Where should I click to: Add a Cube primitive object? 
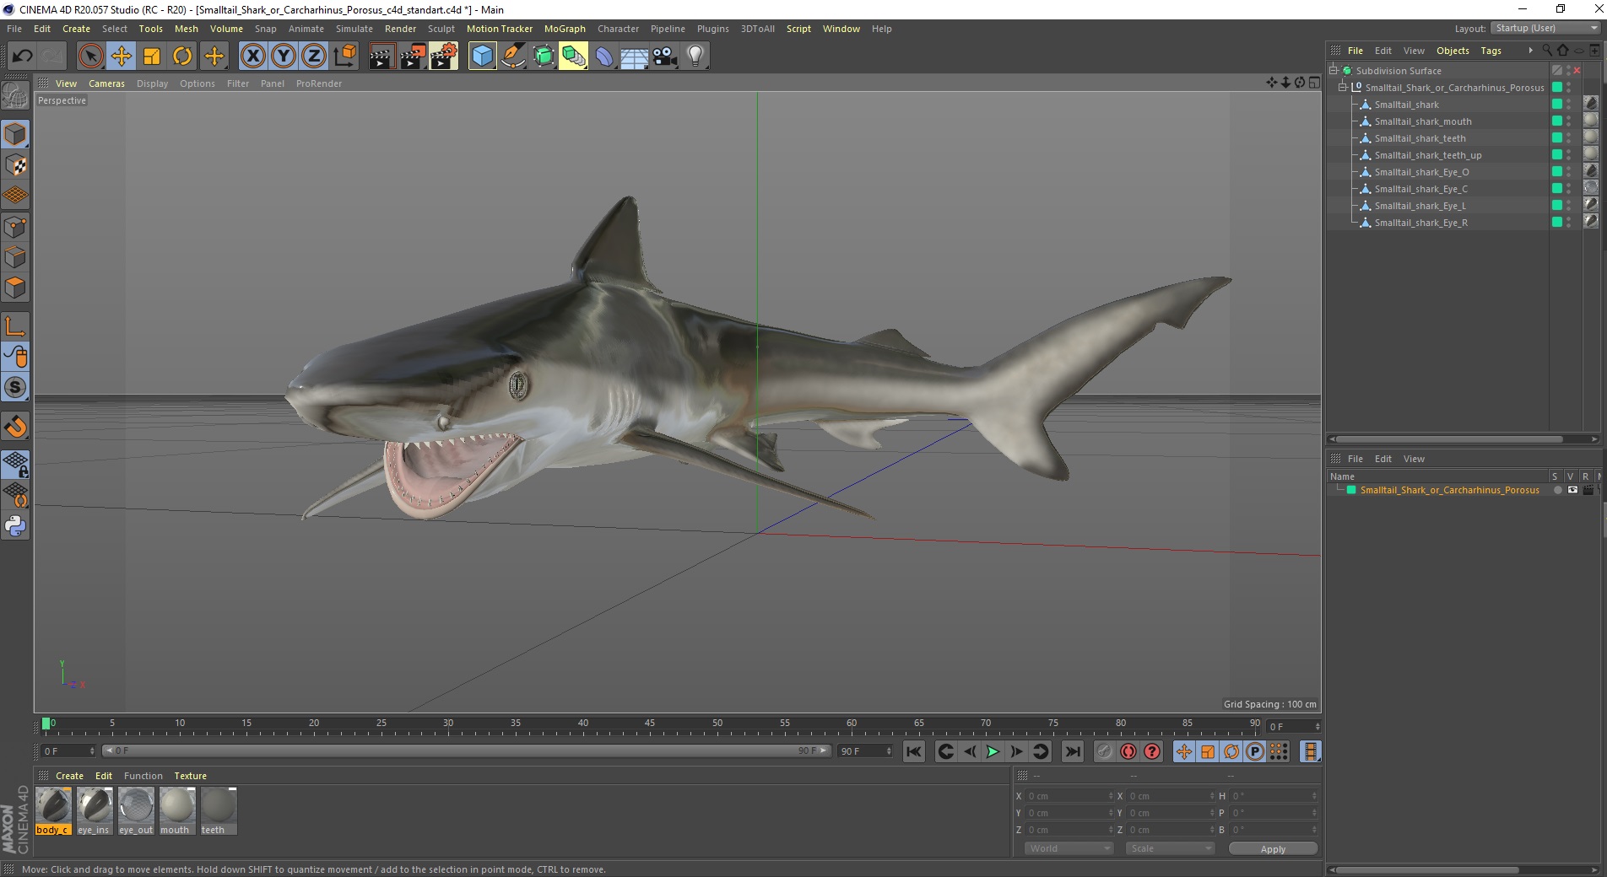pos(482,56)
